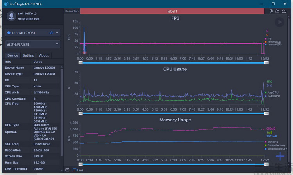The height and width of the screenshot is (175, 293).
Task: Select the CPU Freq row label
Action: 12,104
